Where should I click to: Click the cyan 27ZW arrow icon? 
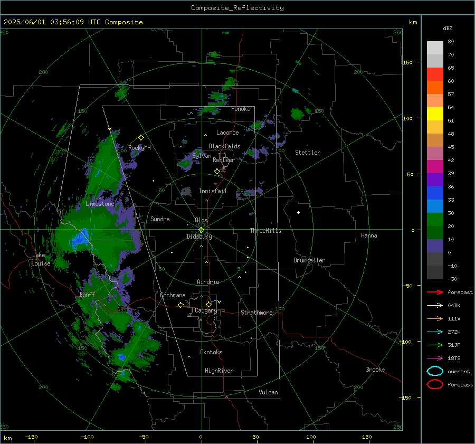[x=435, y=332]
